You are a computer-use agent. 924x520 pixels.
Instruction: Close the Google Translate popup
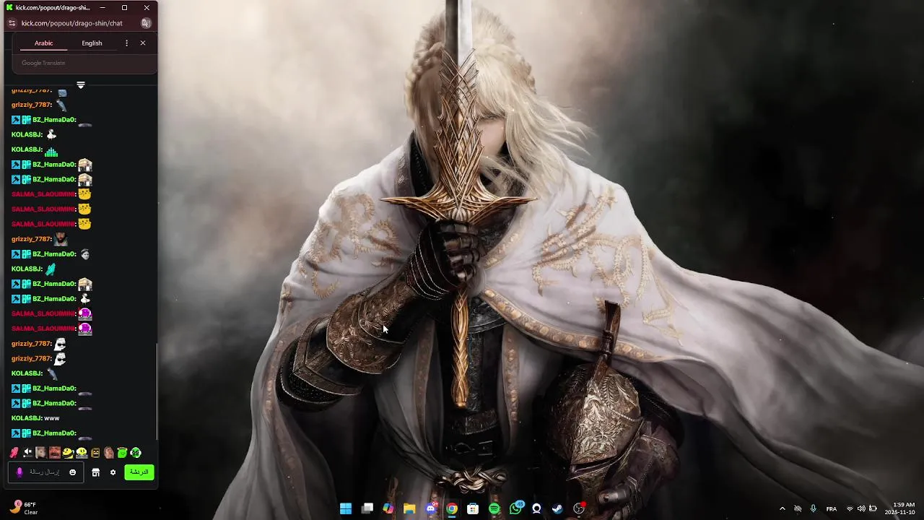click(x=143, y=43)
